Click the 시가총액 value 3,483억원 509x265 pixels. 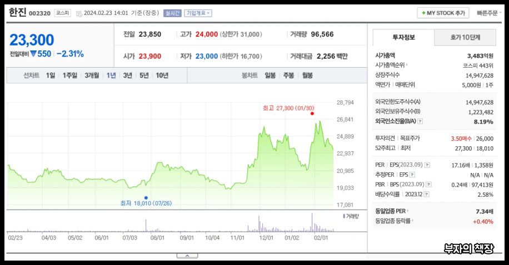tap(480, 56)
